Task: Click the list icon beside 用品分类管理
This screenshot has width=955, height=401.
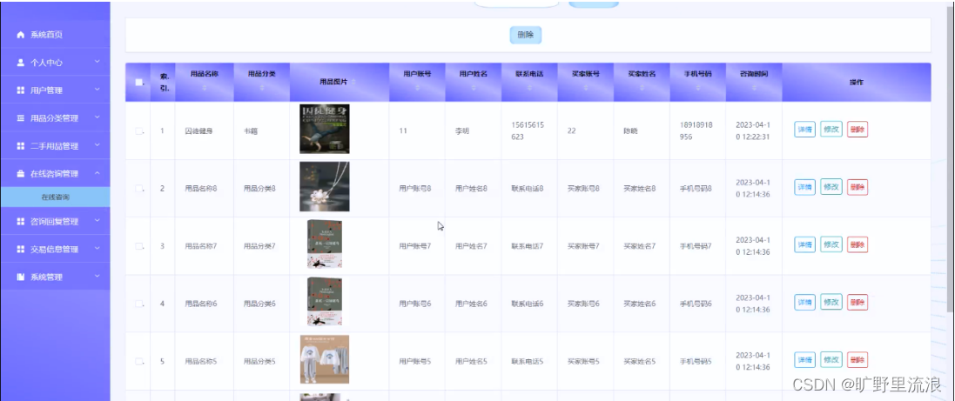Action: tap(21, 118)
